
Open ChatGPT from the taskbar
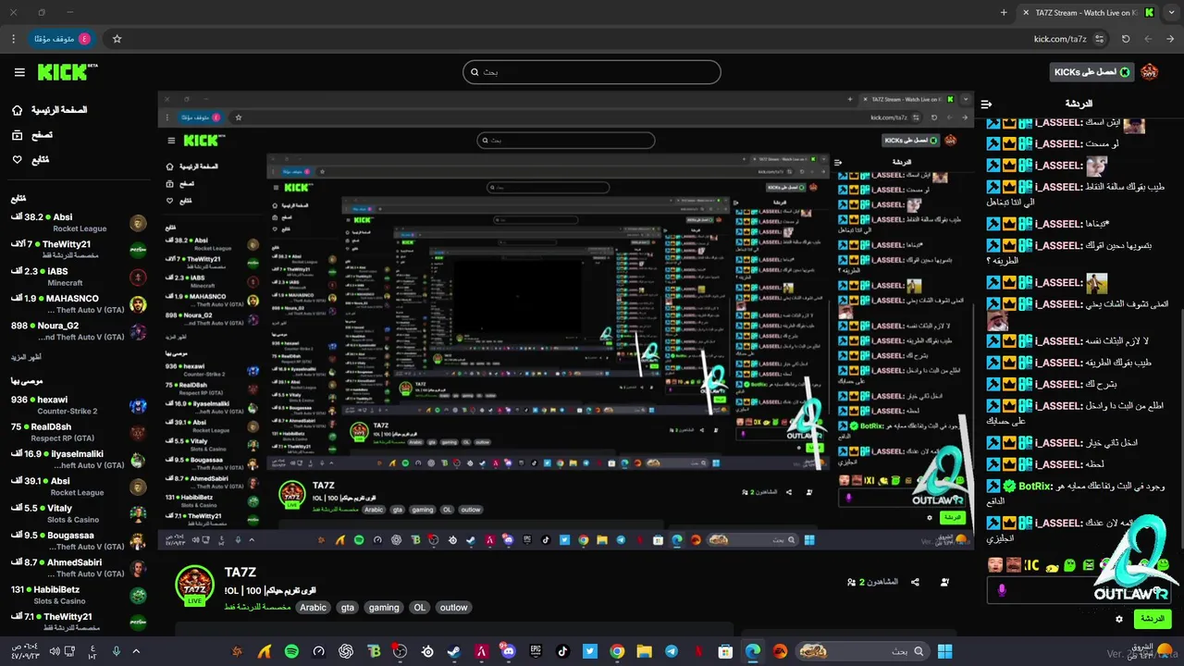click(x=346, y=651)
